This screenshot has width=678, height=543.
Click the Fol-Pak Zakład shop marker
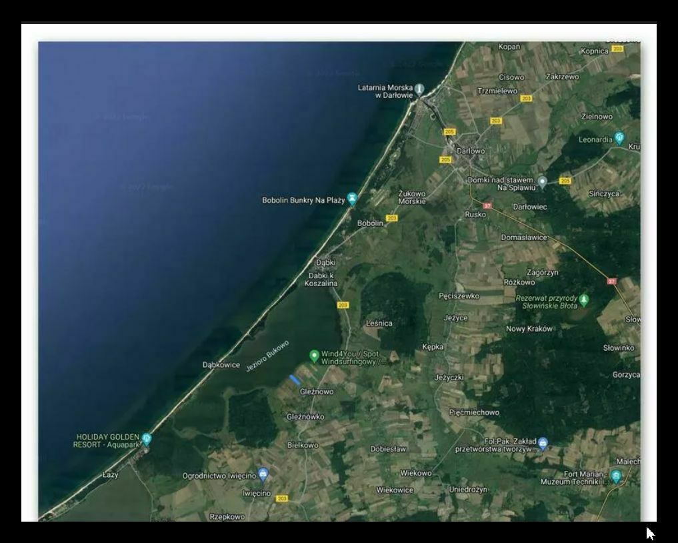pyautogui.click(x=543, y=443)
